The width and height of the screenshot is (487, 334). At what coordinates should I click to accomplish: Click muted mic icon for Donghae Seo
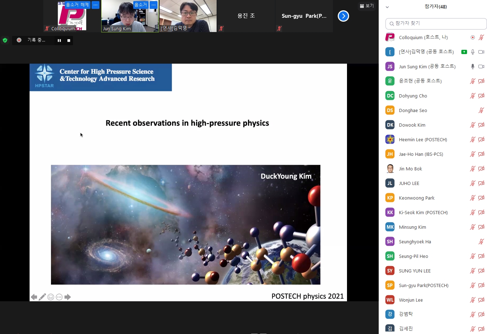[481, 110]
